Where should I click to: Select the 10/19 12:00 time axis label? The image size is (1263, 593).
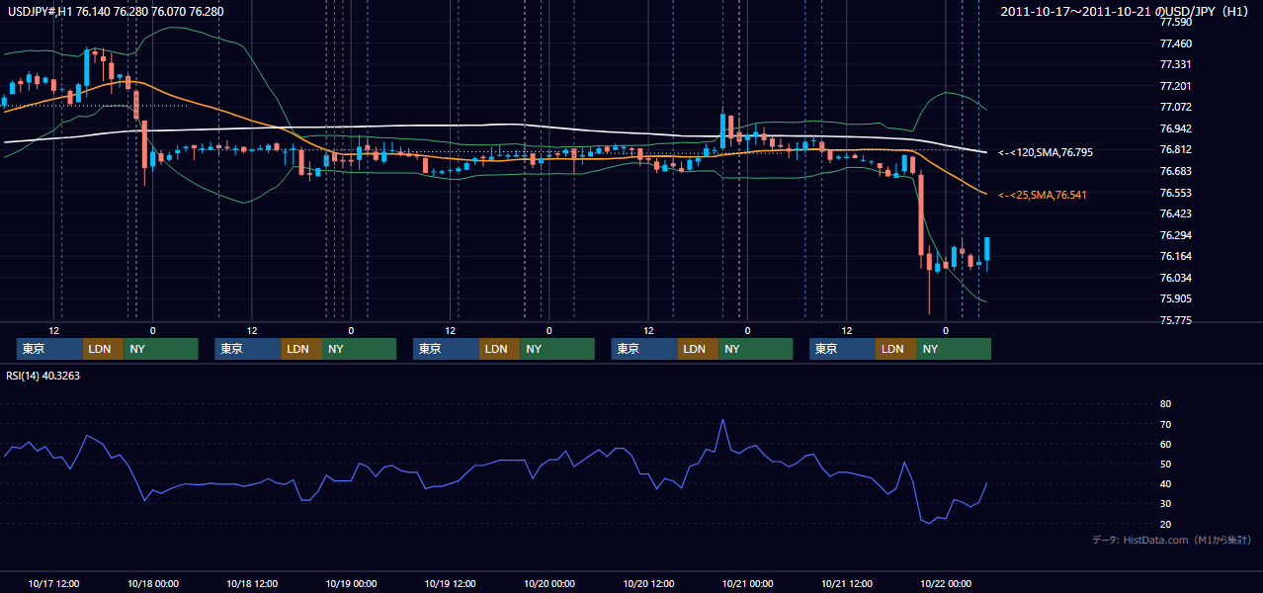[x=451, y=583]
